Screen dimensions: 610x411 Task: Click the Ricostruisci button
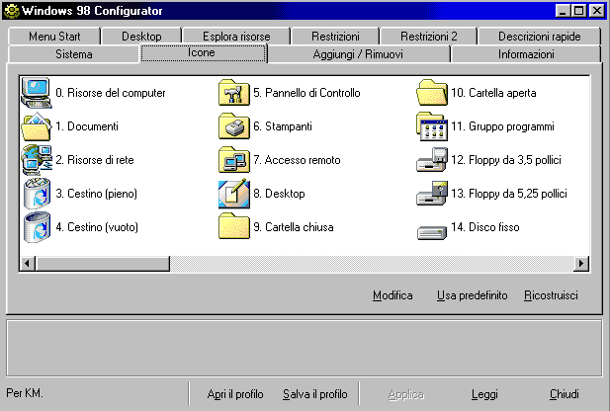tap(551, 295)
